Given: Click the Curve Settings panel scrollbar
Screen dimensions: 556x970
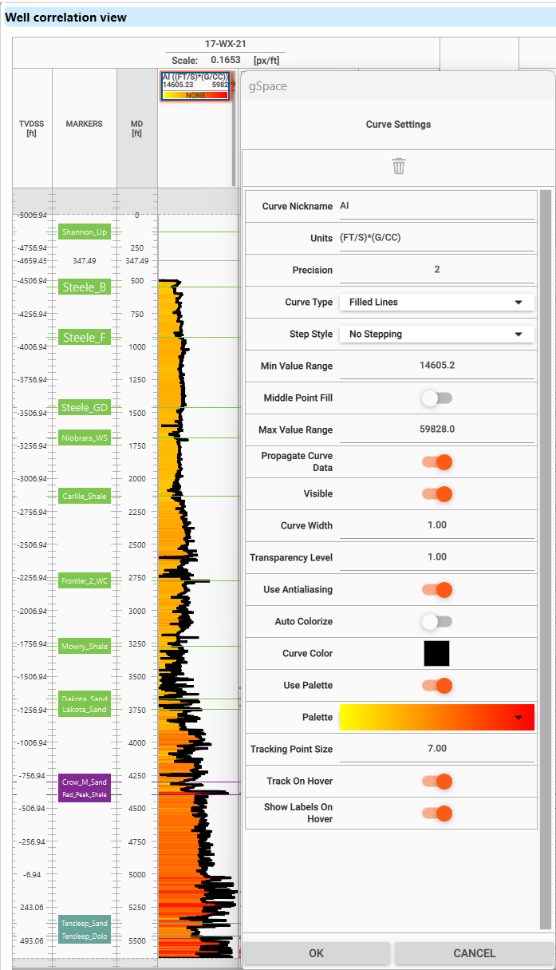Looking at the screenshot, I should pos(546,559).
